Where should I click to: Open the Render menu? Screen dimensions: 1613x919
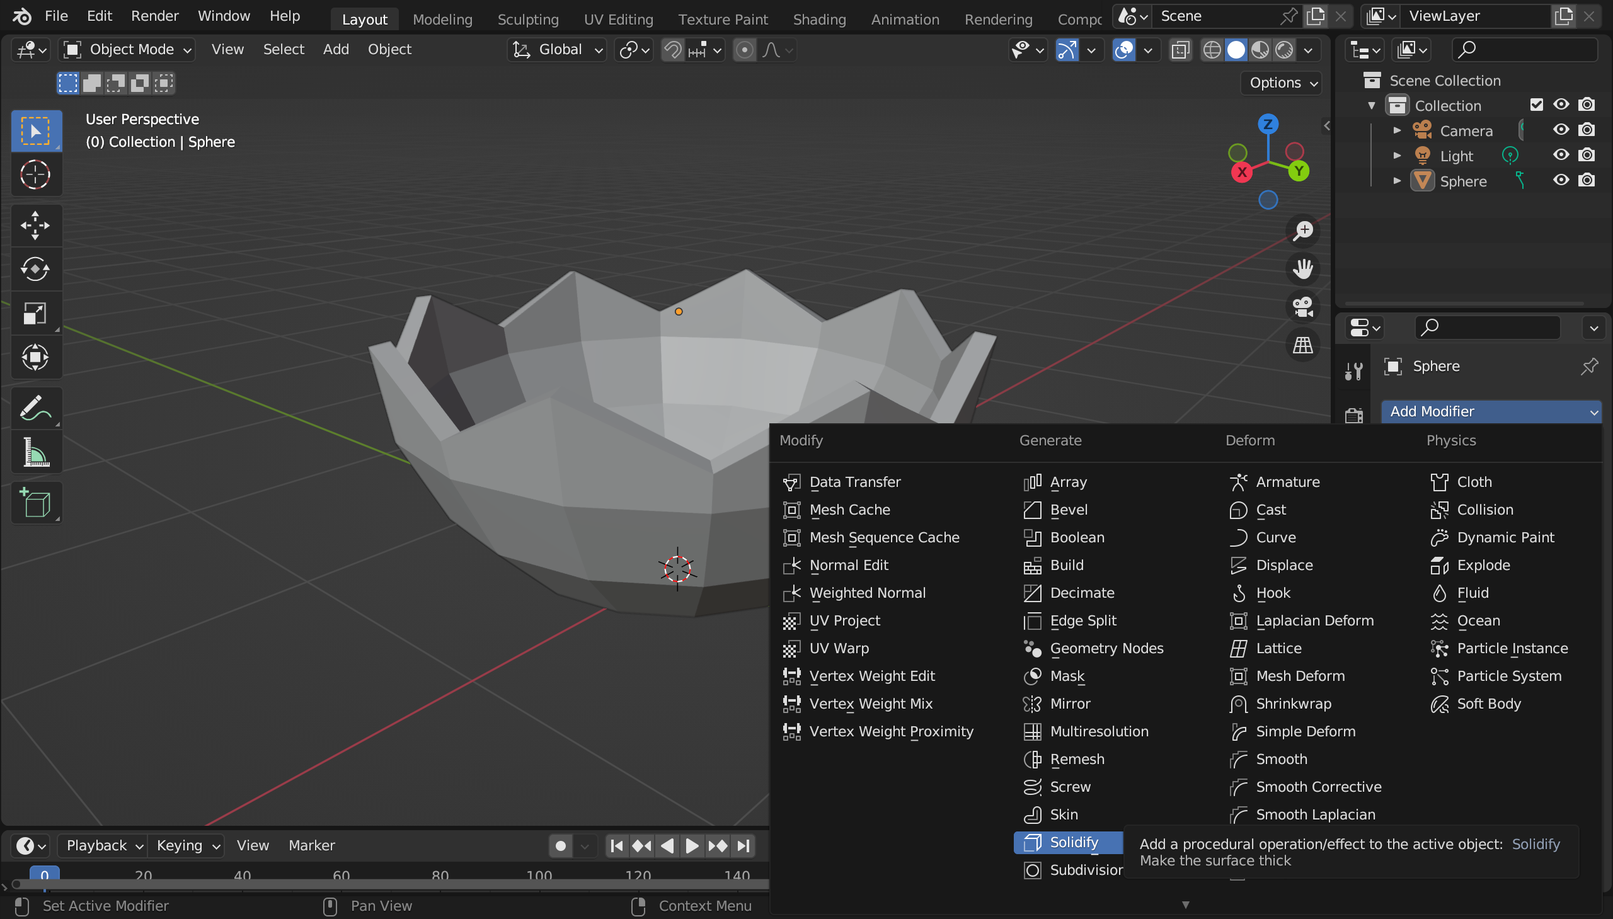point(154,16)
